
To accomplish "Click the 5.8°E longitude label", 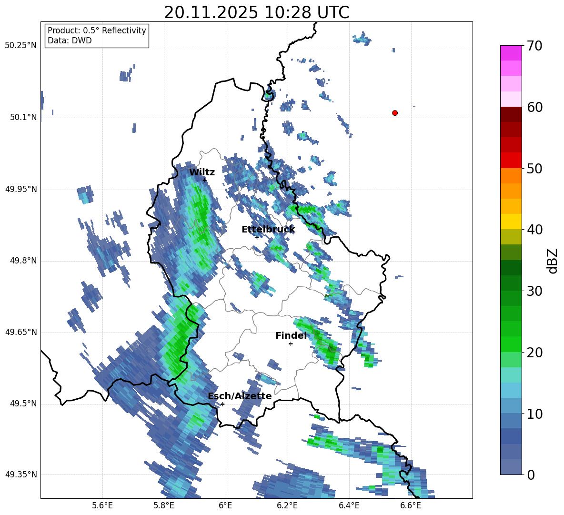I will point(164,505).
